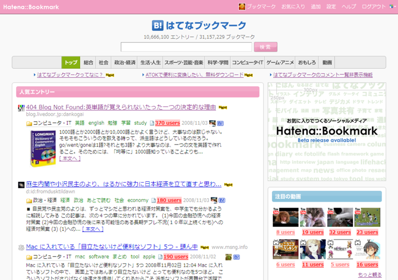Open video thumbnail above 32 users
The height and width of the screenshot is (280, 398).
tap(340, 217)
